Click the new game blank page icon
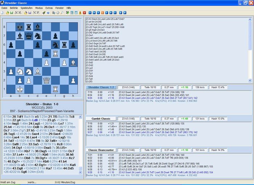Viewport: 254px width, 185px height. click(2, 13)
